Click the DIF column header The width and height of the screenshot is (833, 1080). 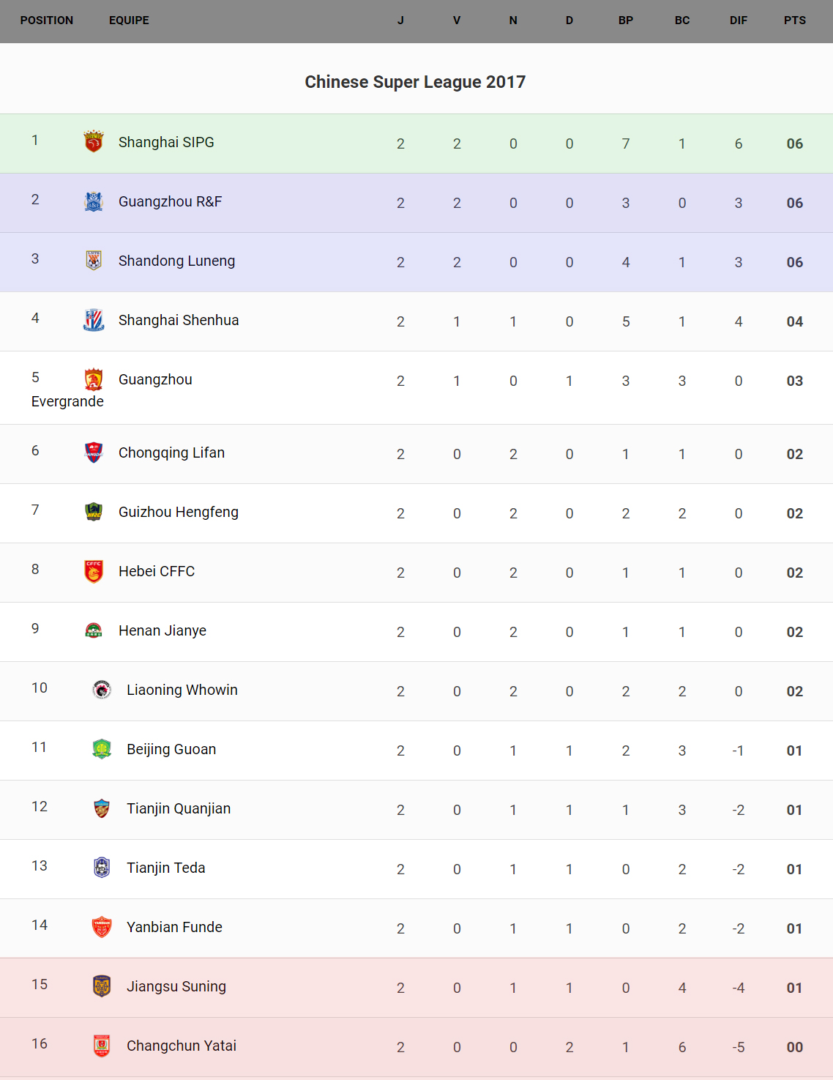[x=738, y=21]
